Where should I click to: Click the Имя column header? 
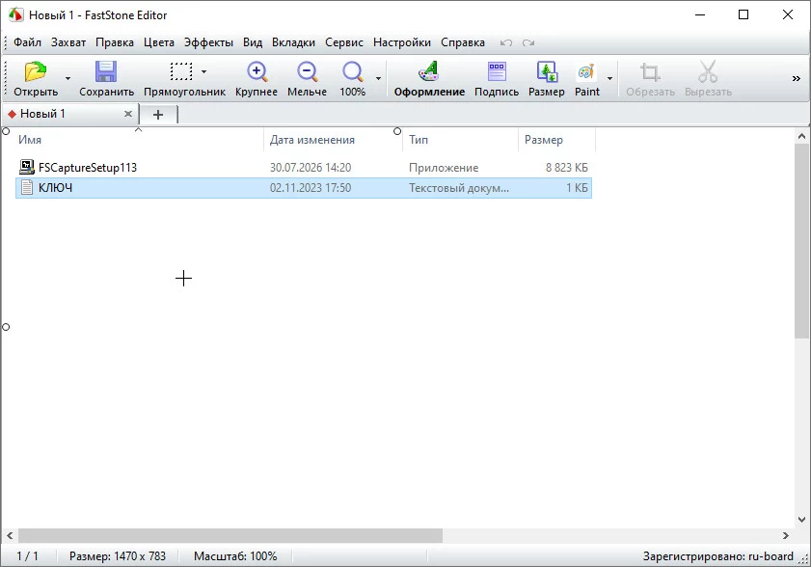coord(30,140)
